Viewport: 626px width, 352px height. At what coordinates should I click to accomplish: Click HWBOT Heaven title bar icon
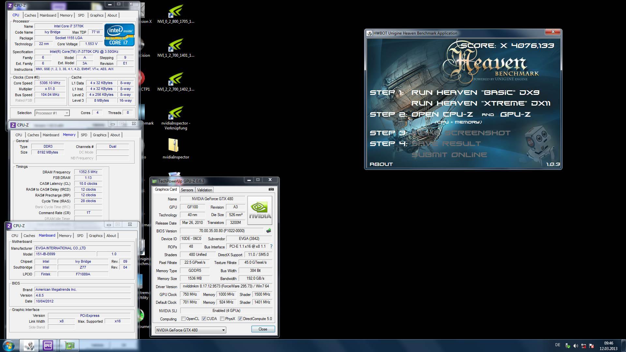[x=369, y=33]
